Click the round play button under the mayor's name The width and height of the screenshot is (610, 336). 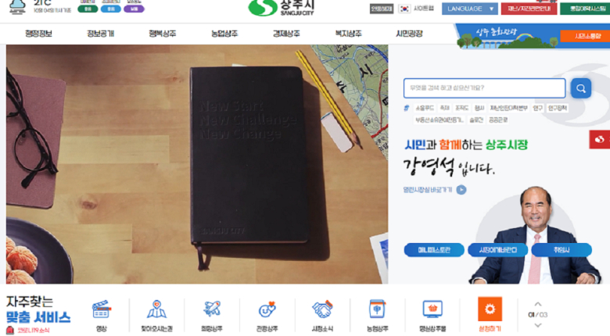click(461, 190)
